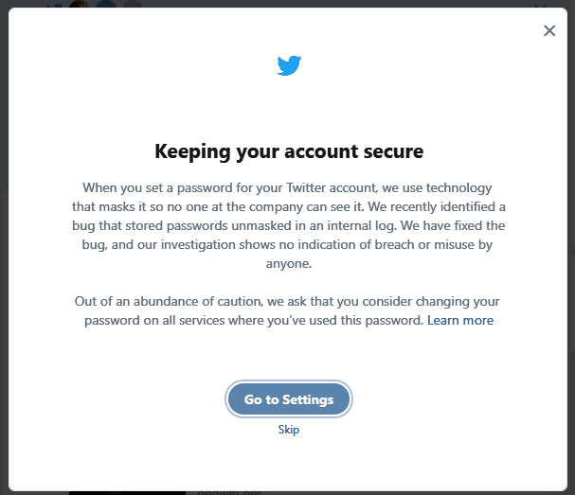The height and width of the screenshot is (495, 575).
Task: Click the paragraph about the password bug
Action: point(289,225)
